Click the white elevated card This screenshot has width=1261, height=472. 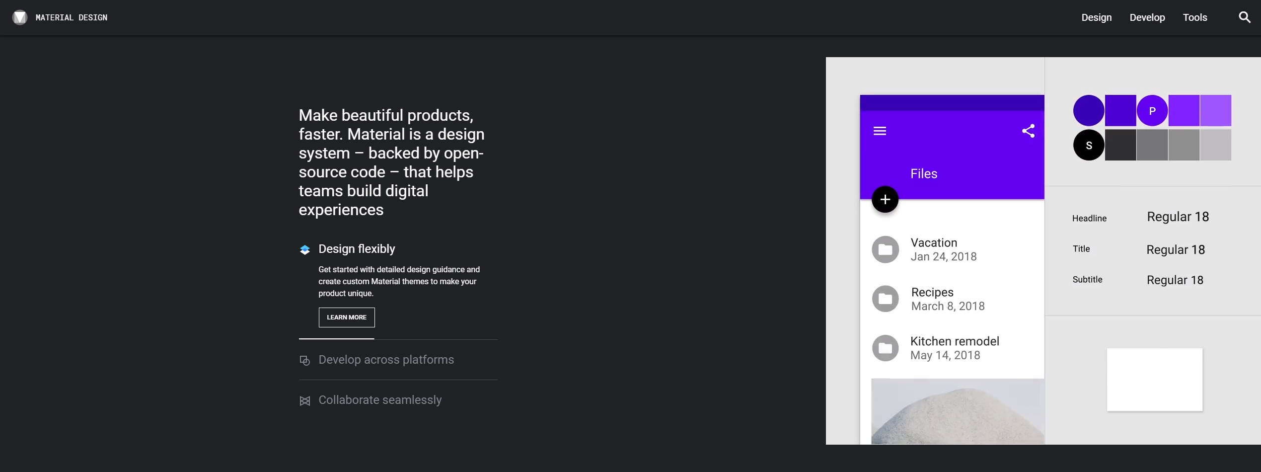(x=1155, y=380)
